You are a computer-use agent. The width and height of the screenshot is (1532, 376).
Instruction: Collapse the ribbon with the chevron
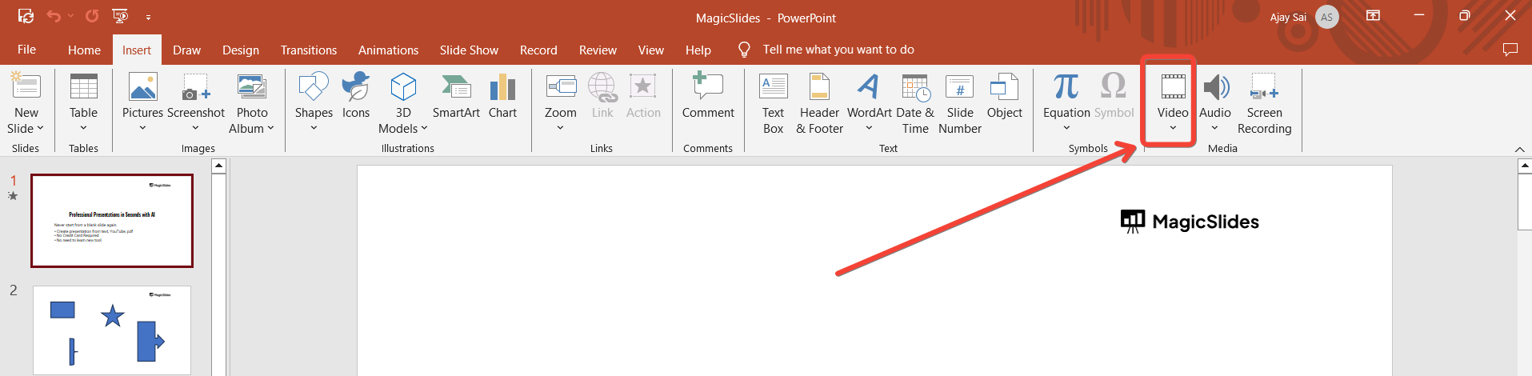point(1519,150)
